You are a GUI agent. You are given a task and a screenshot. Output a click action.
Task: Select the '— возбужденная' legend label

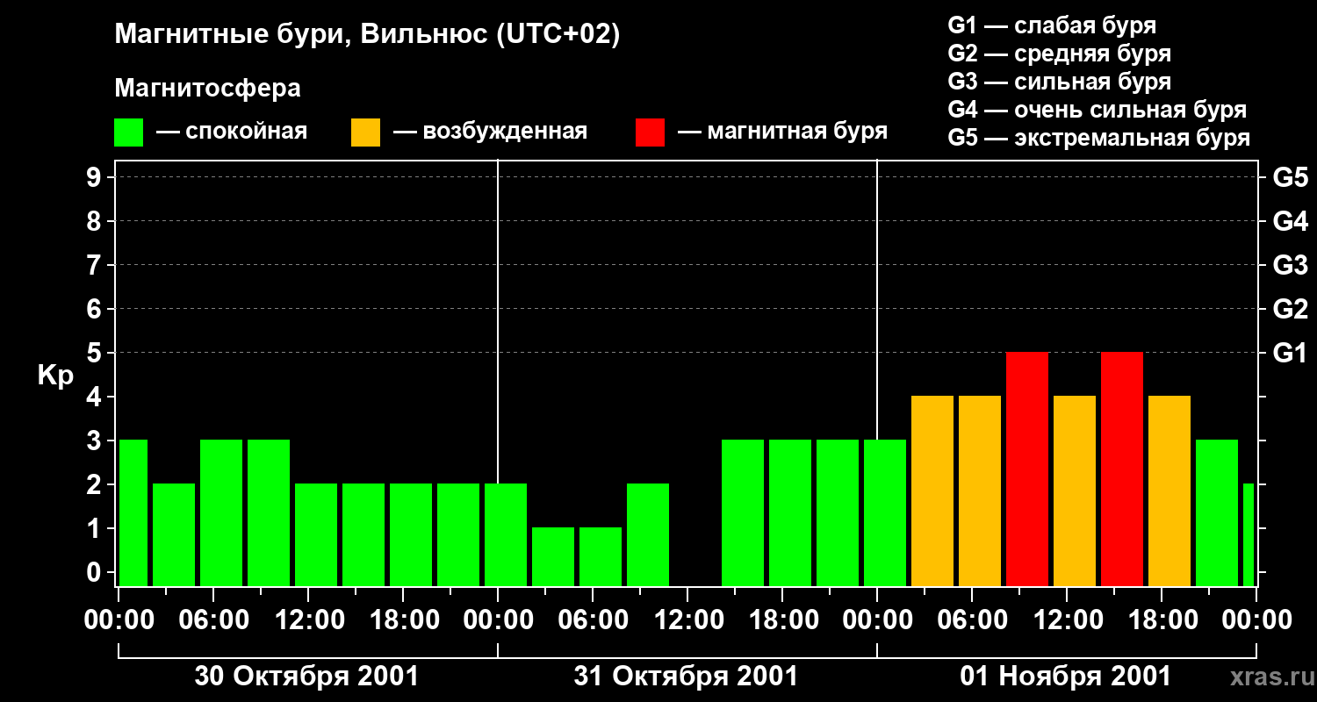click(489, 133)
